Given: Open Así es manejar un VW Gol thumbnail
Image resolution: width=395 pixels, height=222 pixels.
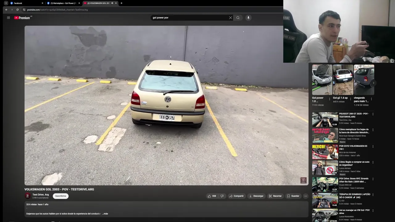Looking at the screenshot, I should [325, 215].
